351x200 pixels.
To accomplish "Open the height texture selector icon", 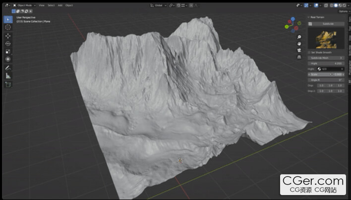I will pyautogui.click(x=319, y=69).
